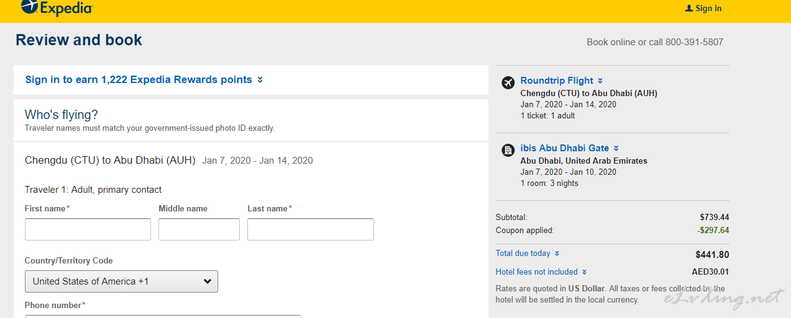Click the airplane flight icon

[508, 82]
